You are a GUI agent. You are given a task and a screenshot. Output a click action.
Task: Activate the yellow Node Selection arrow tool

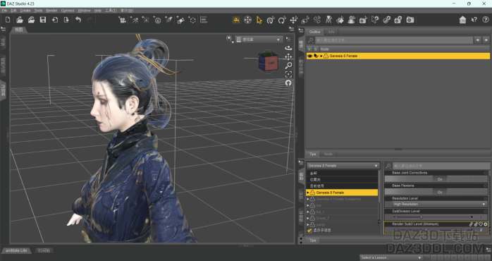click(x=259, y=20)
